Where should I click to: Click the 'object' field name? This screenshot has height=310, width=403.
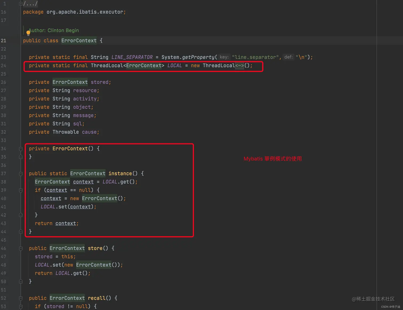pyautogui.click(x=82, y=107)
